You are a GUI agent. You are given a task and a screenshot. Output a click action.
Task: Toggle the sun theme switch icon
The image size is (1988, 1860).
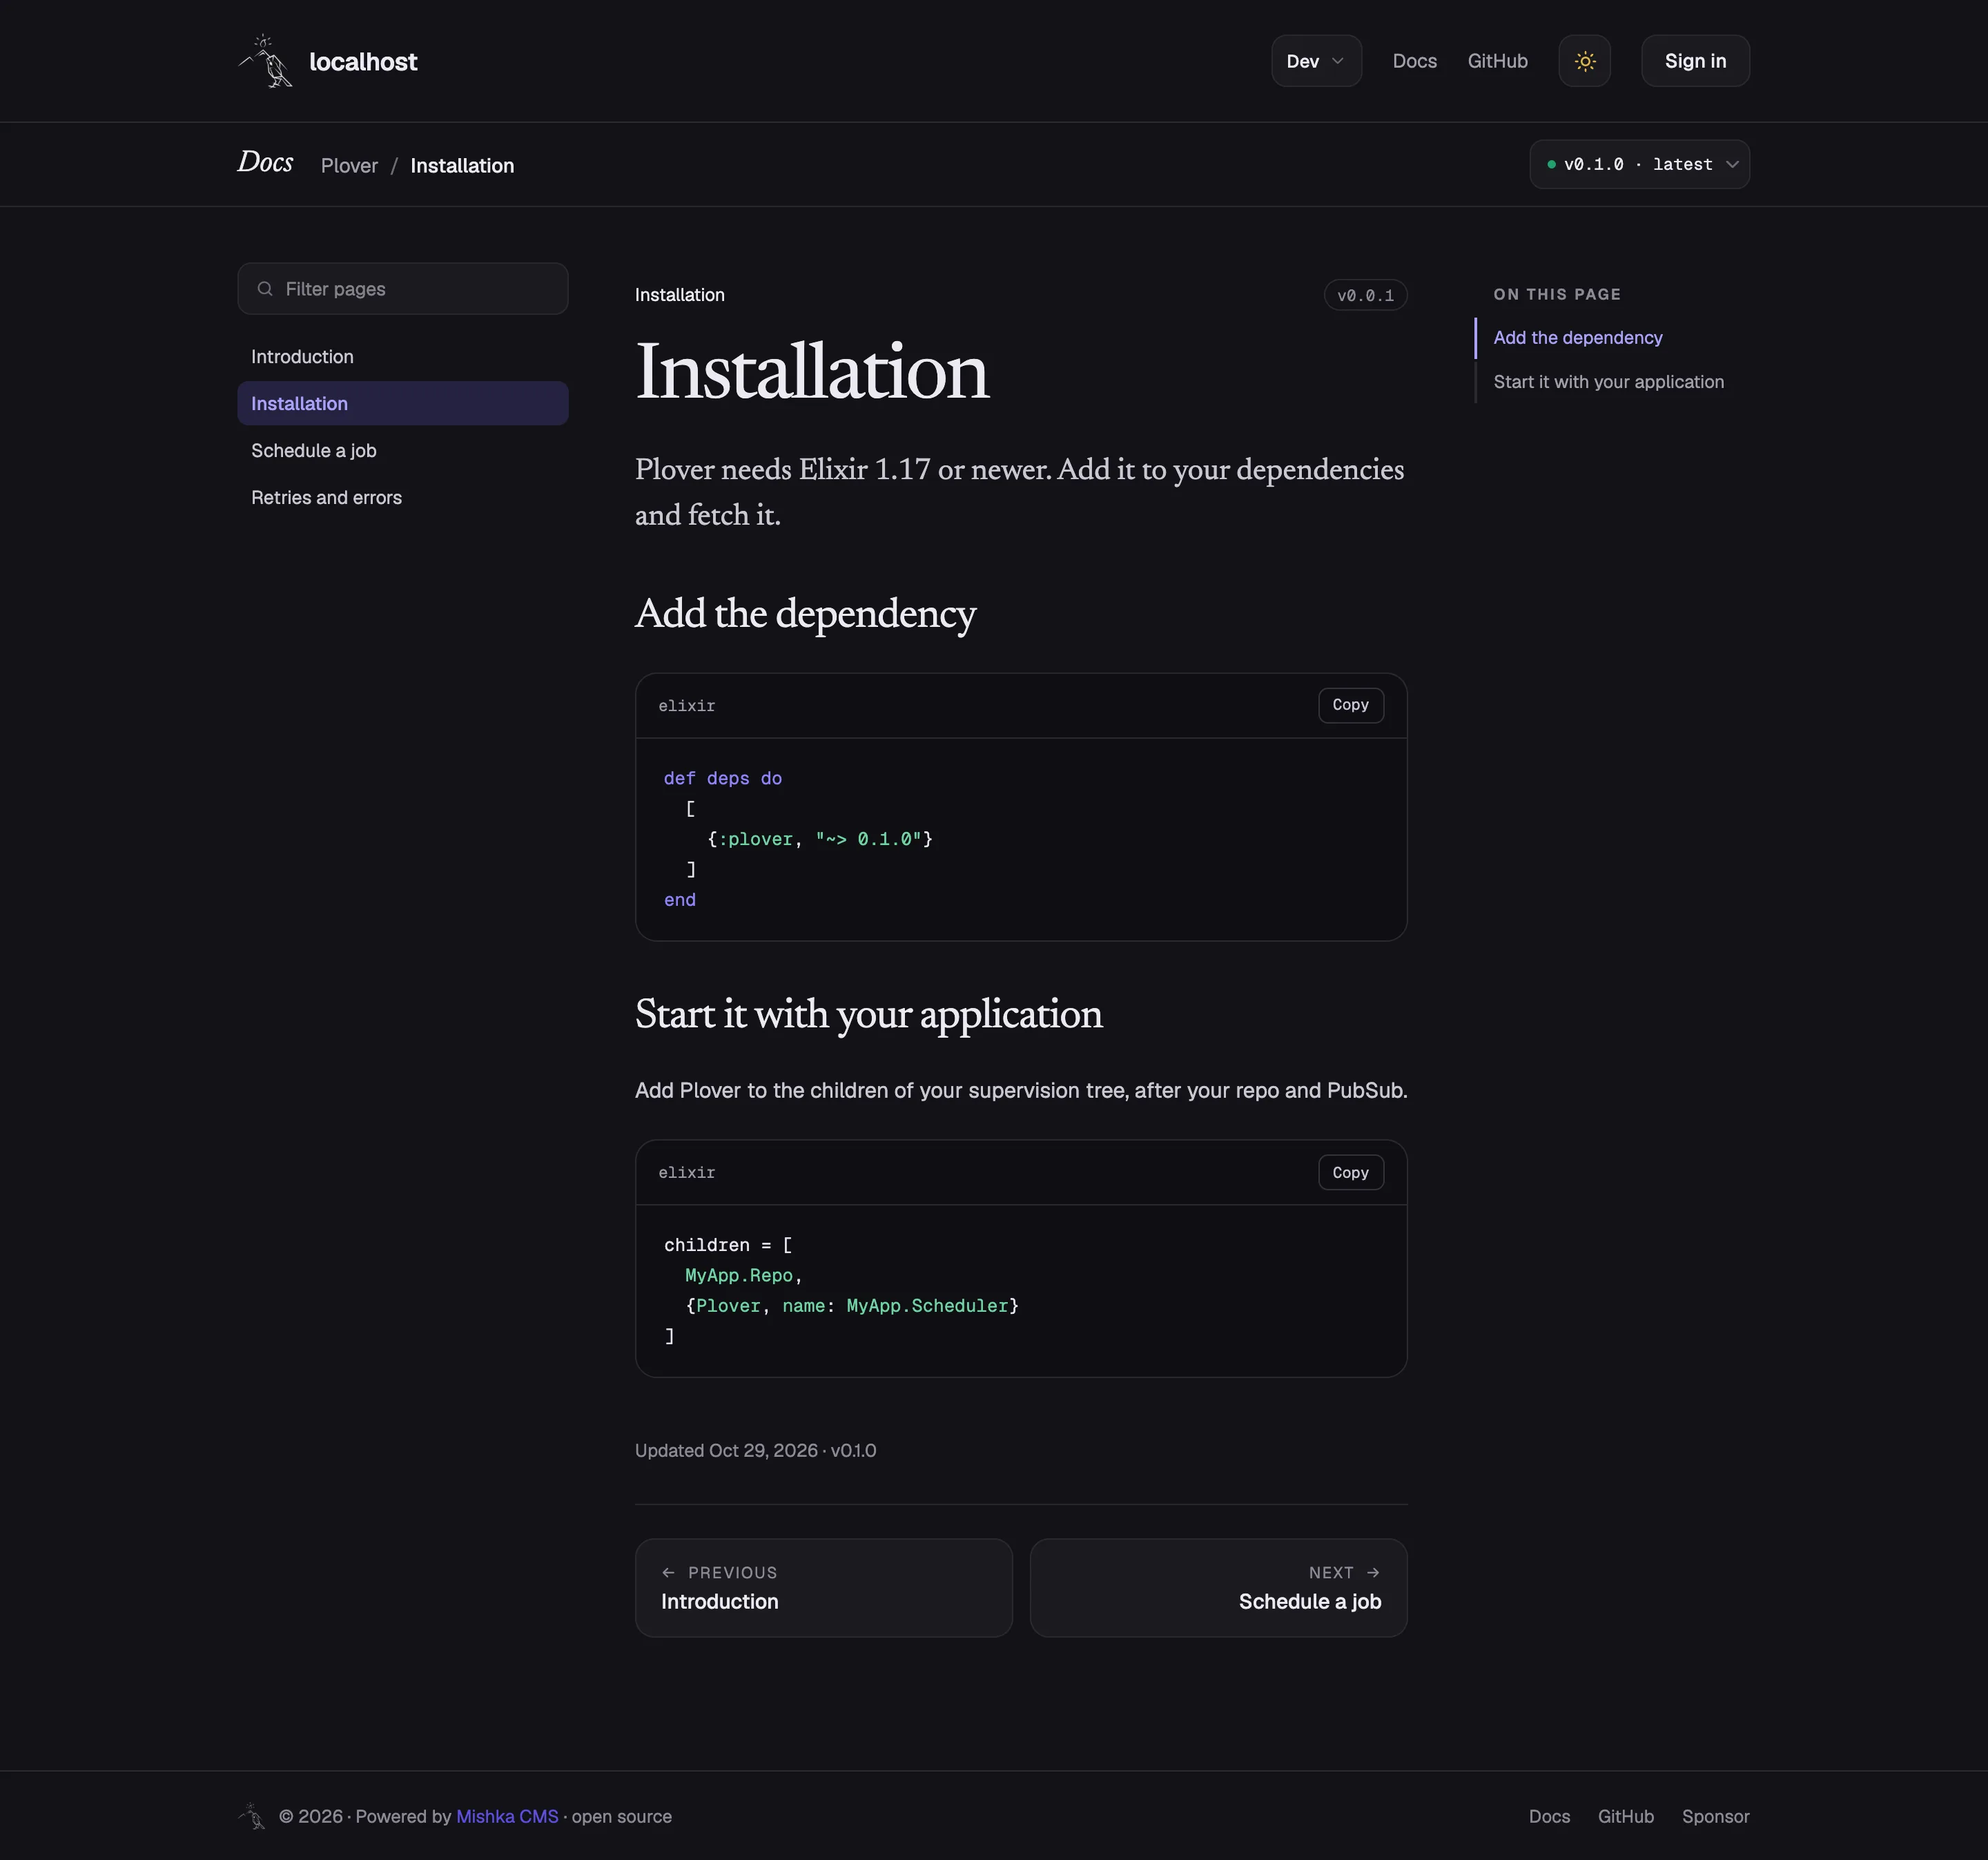(1584, 61)
